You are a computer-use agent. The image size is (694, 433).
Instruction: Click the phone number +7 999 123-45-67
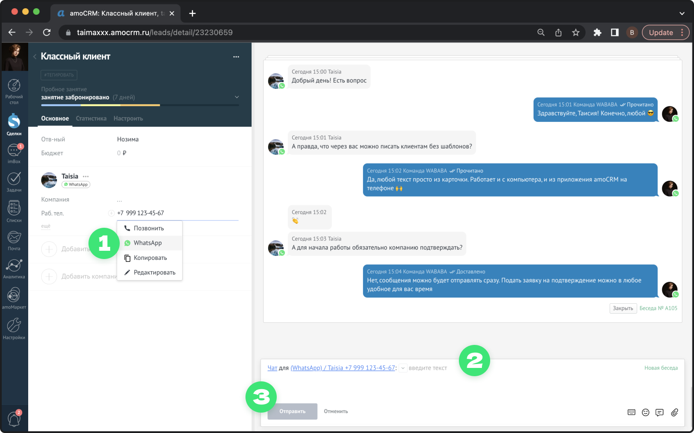point(141,213)
